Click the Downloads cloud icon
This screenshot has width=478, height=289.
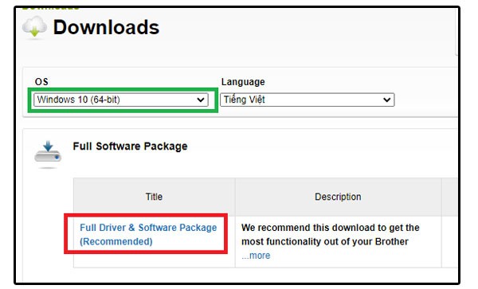34,28
